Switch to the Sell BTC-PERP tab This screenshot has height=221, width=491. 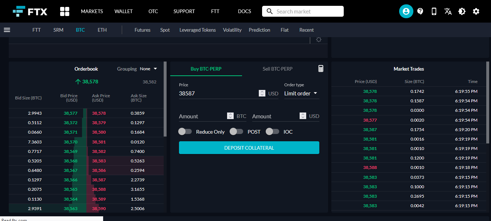click(277, 69)
